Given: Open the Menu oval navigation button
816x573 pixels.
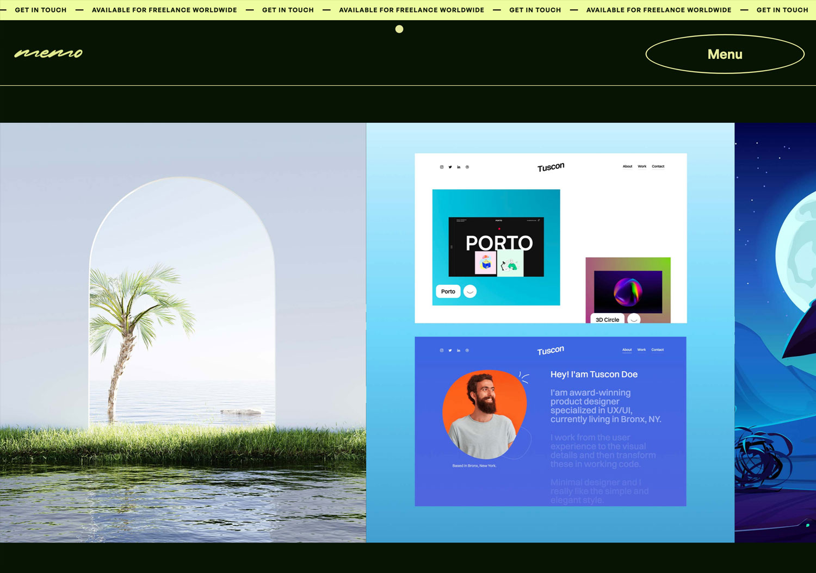Looking at the screenshot, I should pyautogui.click(x=724, y=54).
